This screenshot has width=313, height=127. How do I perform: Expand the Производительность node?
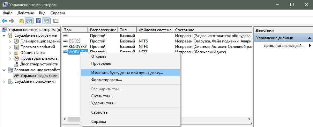(10, 58)
